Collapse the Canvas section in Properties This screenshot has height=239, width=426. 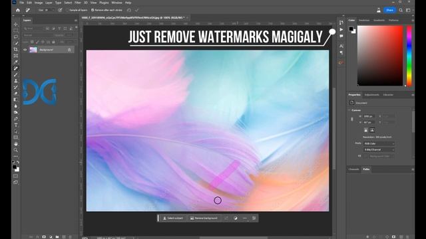pyautogui.click(x=349, y=110)
